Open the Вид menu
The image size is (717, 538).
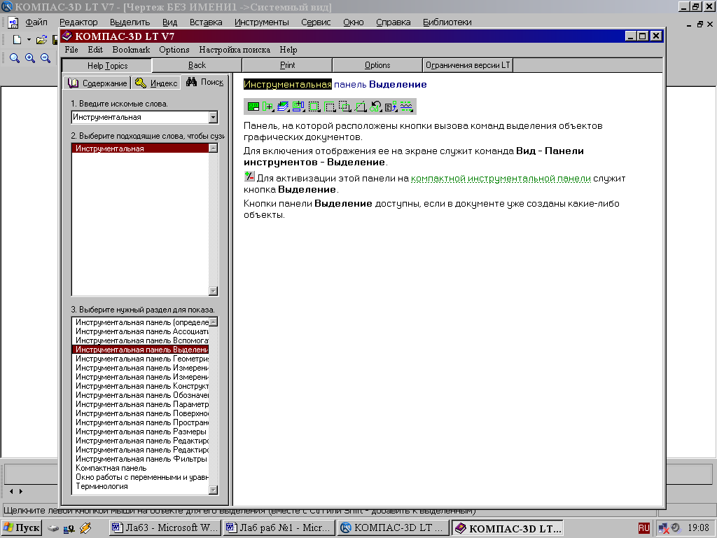tap(169, 22)
